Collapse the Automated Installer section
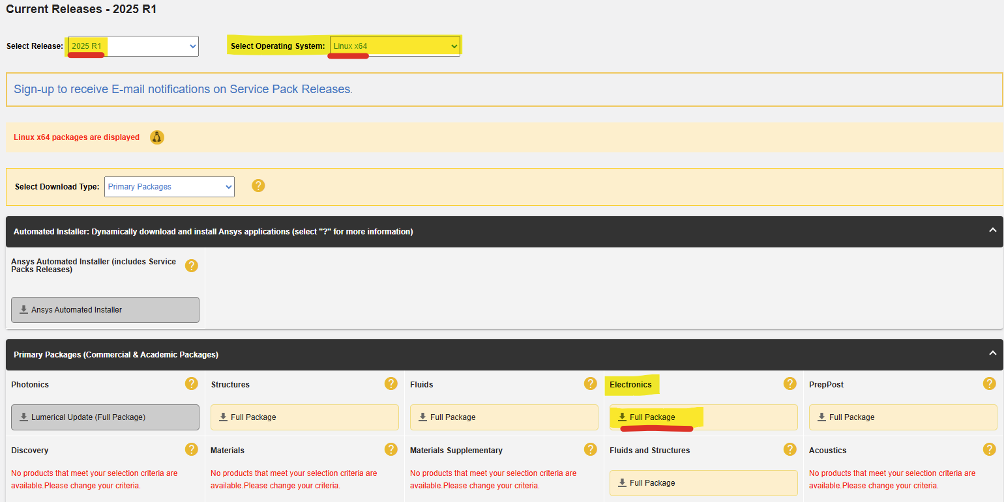The image size is (1004, 502). pyautogui.click(x=992, y=230)
